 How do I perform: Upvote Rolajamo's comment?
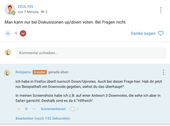click(19, 109)
